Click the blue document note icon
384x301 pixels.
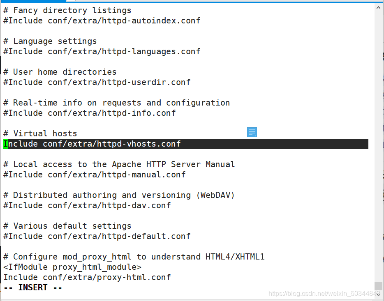pyautogui.click(x=252, y=132)
